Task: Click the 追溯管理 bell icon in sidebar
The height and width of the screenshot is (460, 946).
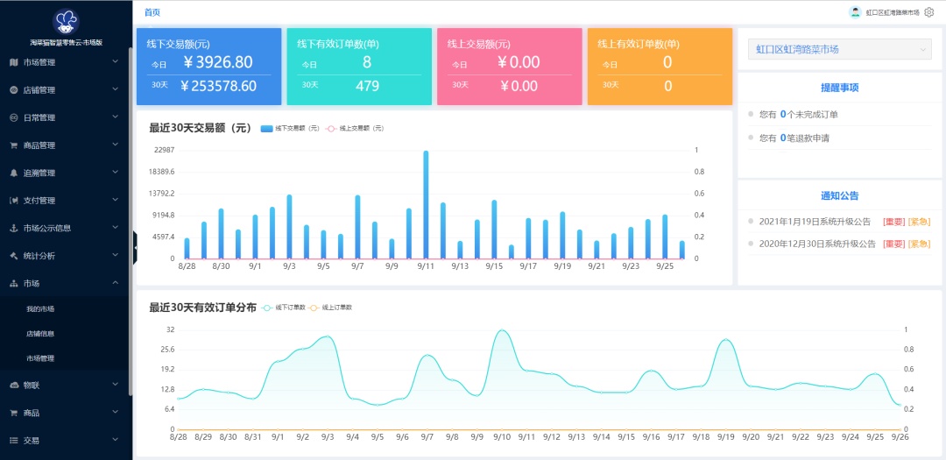Action: coord(14,173)
